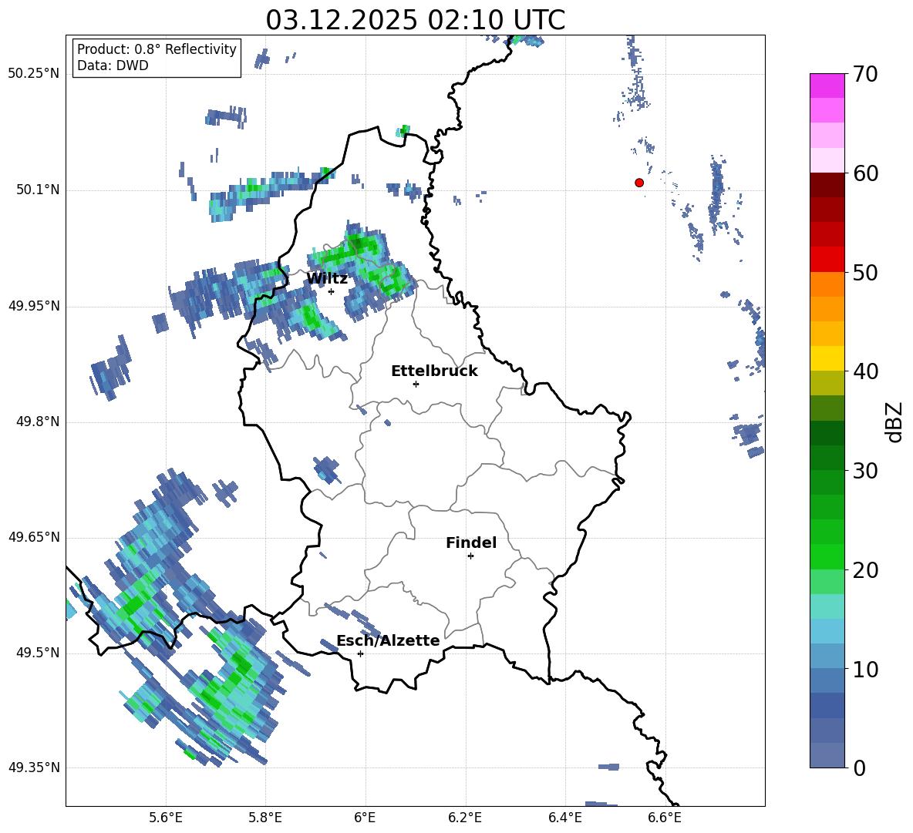Click the 5.8°E longitude label
Viewport: 913px width, 833px height.
pos(265,818)
